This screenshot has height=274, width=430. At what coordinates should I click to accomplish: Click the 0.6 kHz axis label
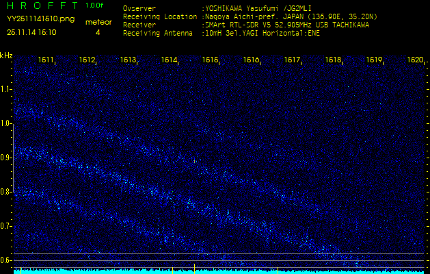pyautogui.click(x=5, y=260)
